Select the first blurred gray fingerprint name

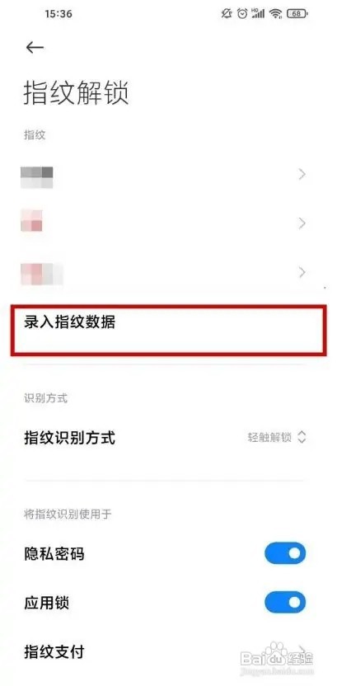tap(37, 177)
